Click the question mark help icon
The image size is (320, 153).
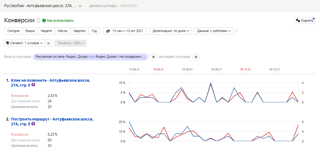[x=236, y=31]
